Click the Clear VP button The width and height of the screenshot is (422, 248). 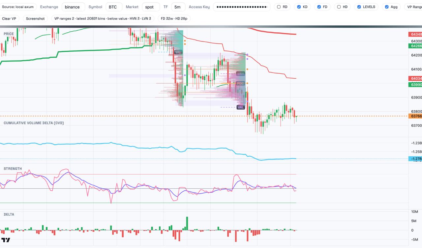pos(9,18)
